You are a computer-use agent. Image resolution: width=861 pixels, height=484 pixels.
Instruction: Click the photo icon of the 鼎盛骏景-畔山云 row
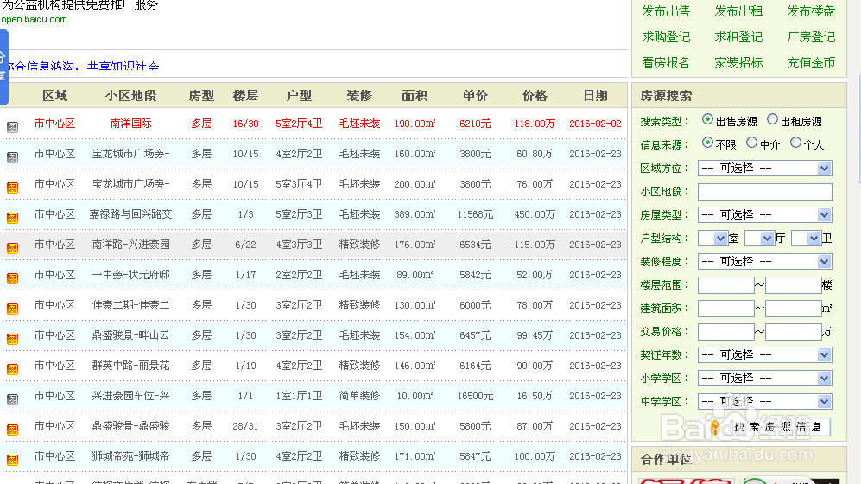(x=12, y=339)
